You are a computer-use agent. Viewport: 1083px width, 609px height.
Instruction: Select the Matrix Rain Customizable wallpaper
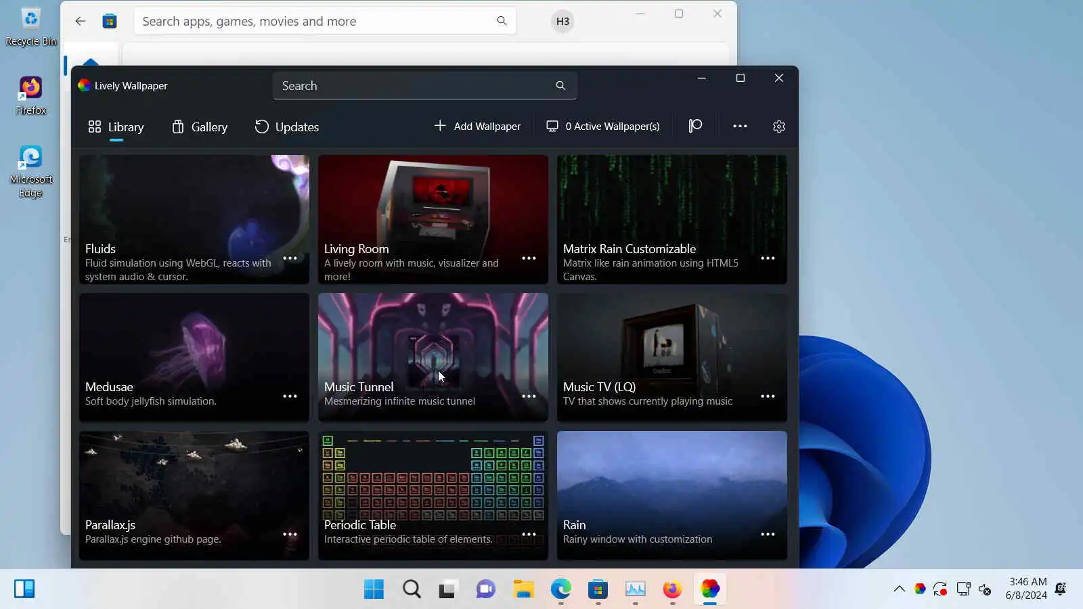coord(672,219)
